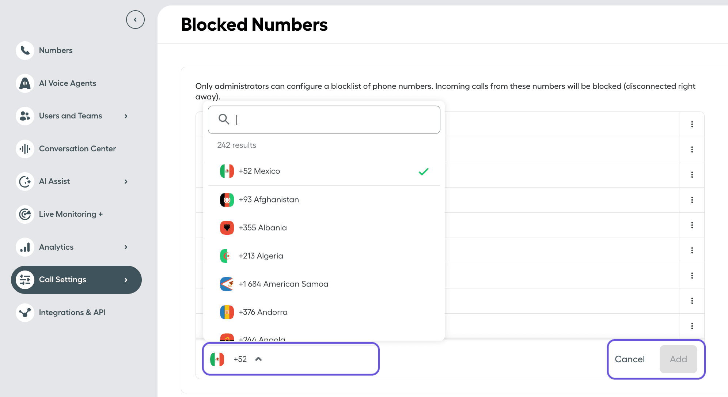Open the Numbers section from sidebar
Viewport: 728px width, 397px height.
tap(56, 50)
